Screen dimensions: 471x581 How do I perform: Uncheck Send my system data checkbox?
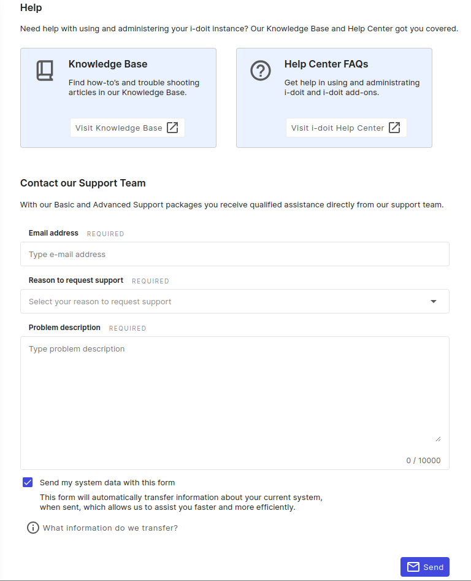coord(28,482)
